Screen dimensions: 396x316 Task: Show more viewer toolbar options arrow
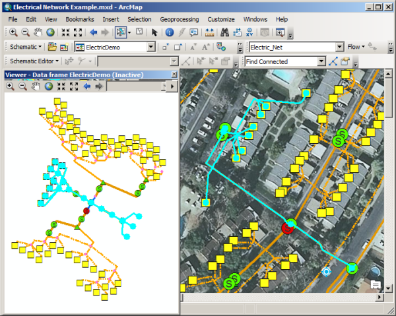click(172, 86)
